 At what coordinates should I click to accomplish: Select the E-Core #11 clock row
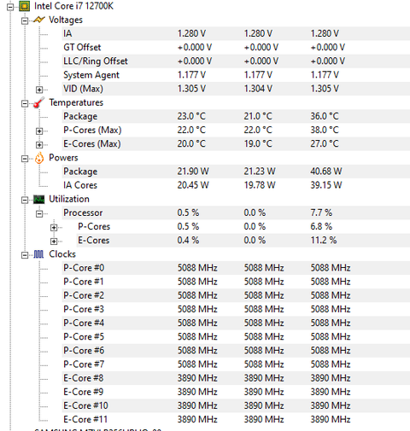pos(236,420)
